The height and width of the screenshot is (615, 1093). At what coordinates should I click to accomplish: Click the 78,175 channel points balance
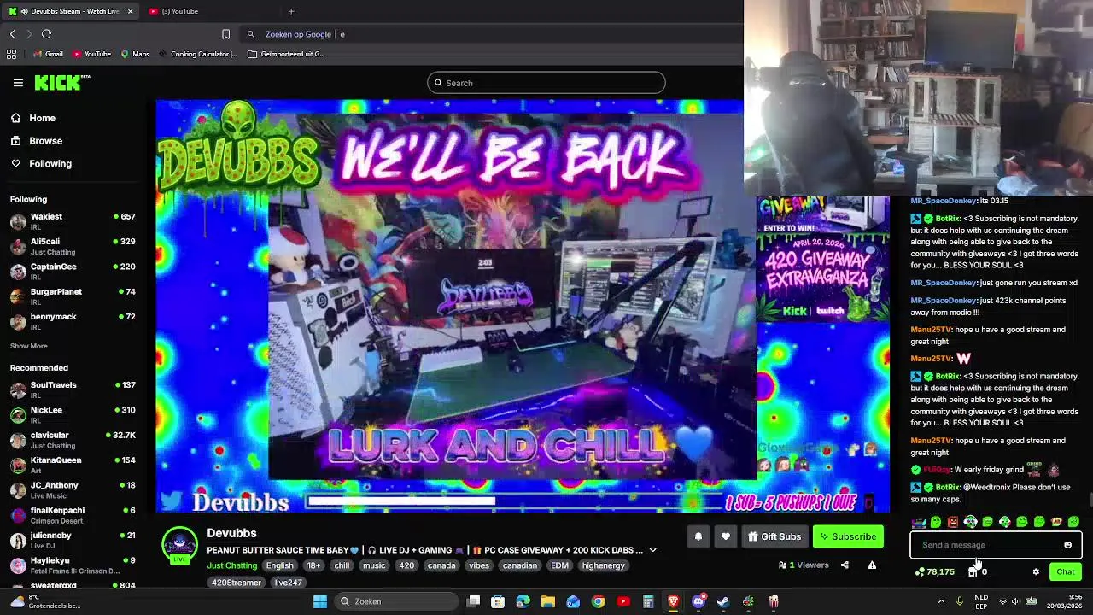coord(935,572)
